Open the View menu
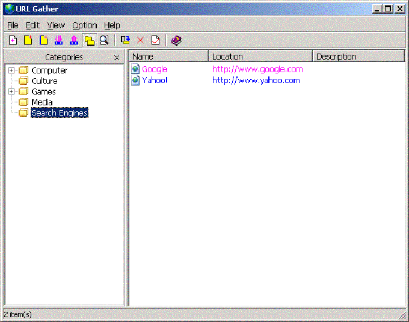409x322 pixels. point(56,25)
